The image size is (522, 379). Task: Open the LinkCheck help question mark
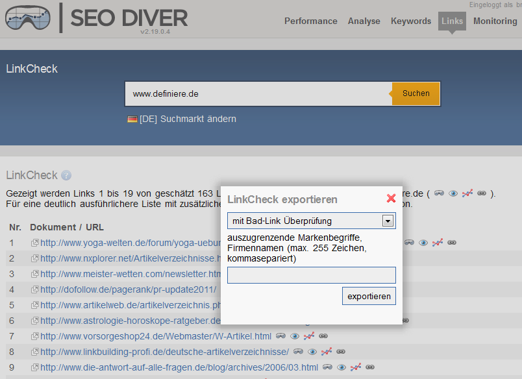coord(66,175)
